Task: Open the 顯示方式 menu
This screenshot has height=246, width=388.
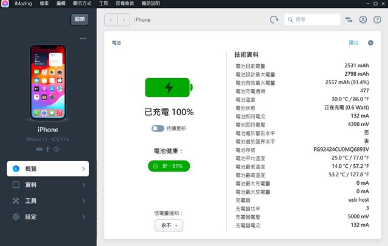Action: (82, 4)
